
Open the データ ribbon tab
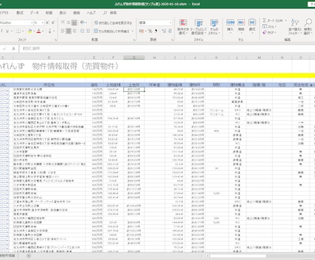coord(34,13)
